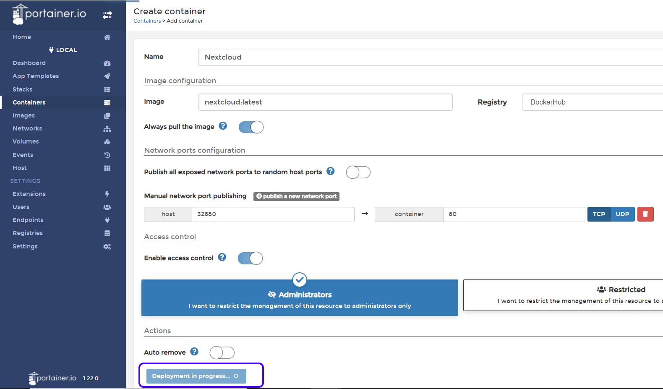Click the Host grid icon
Viewport: 663px width, 389px height.
coord(107,168)
